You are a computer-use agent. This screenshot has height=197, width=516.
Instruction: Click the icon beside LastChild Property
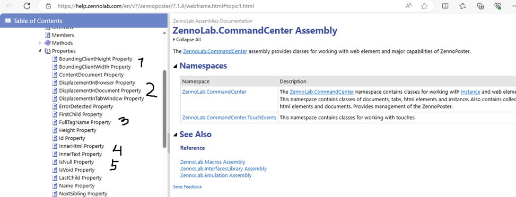tap(55, 178)
